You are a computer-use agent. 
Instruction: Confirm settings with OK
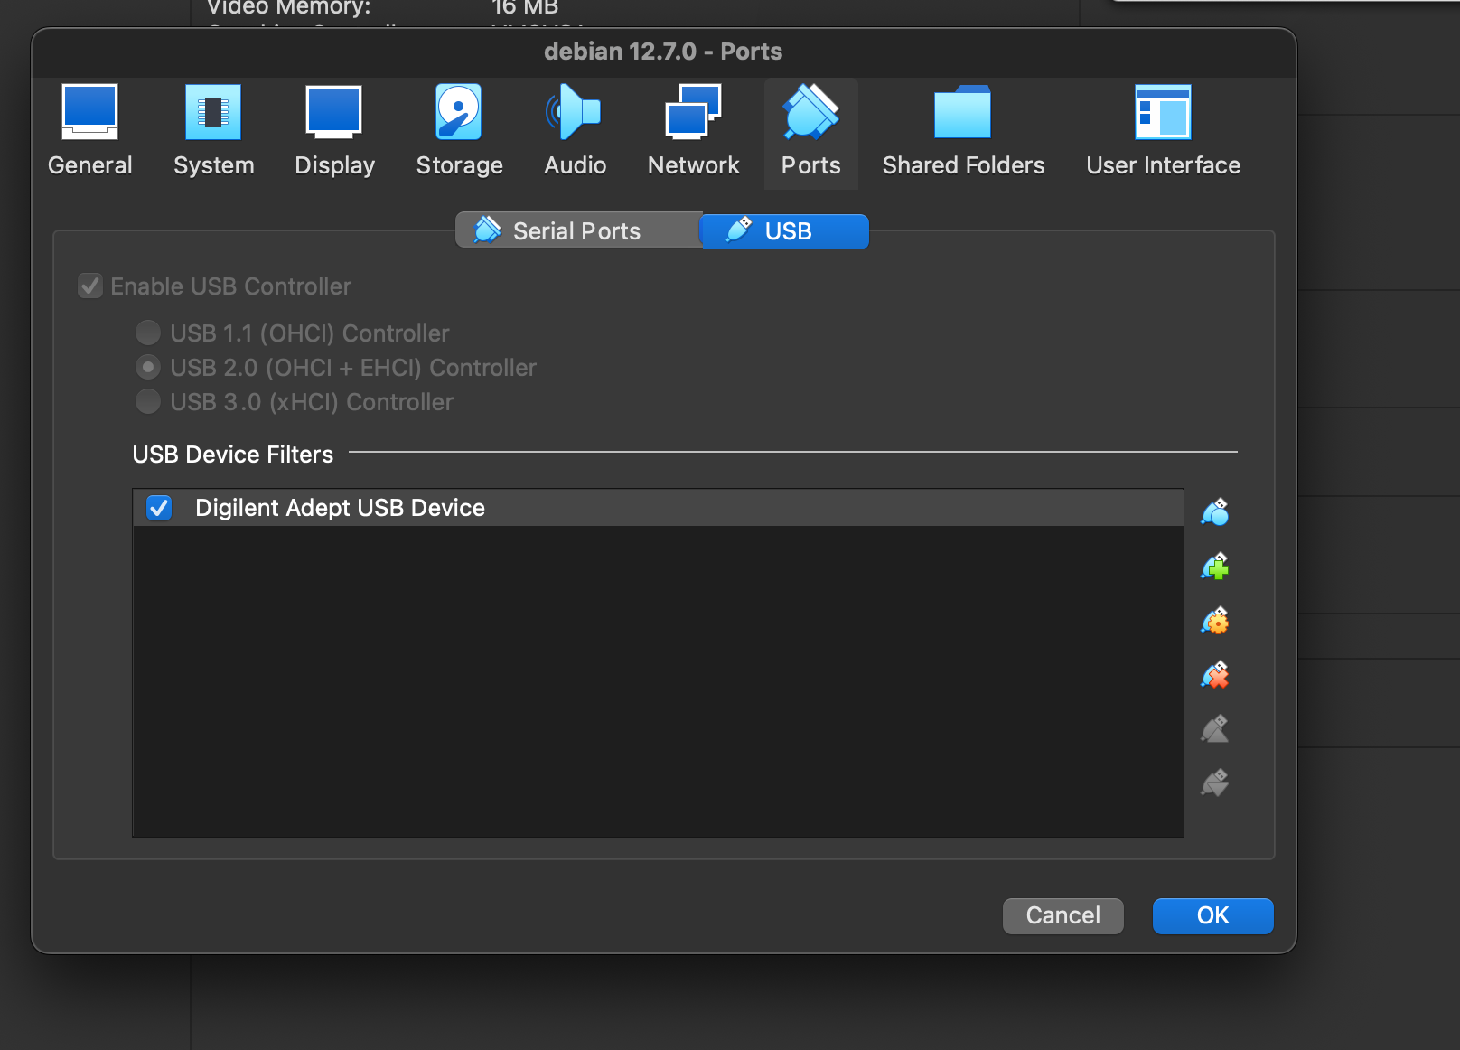coord(1212,915)
